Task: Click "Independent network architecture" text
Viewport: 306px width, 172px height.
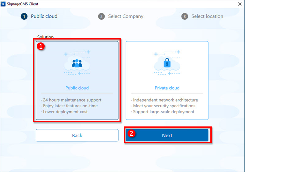Action: tap(164, 100)
